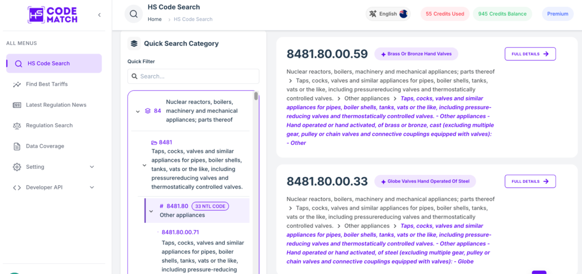582x274 pixels.
Task: Click the Brass Or Bronze Hand Valves tag
Action: (416, 54)
